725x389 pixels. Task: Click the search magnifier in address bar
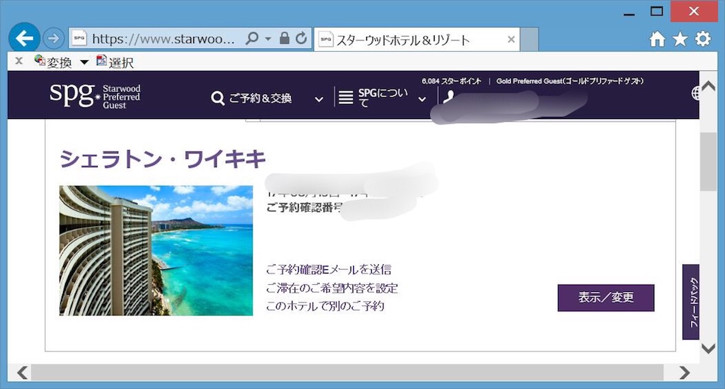252,38
